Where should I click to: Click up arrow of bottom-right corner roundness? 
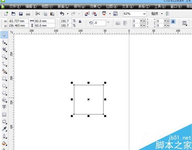pyautogui.click(x=168, y=25)
